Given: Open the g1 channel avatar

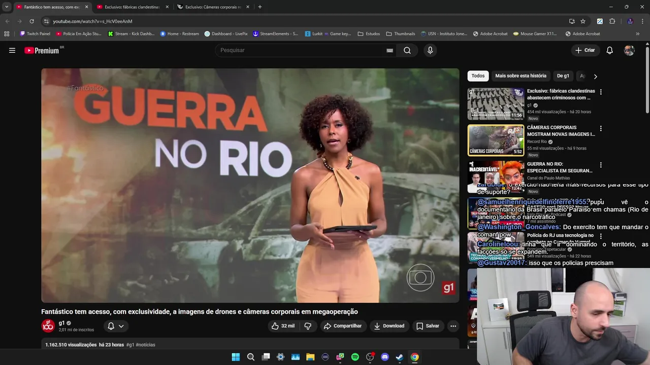Looking at the screenshot, I should coord(48,326).
